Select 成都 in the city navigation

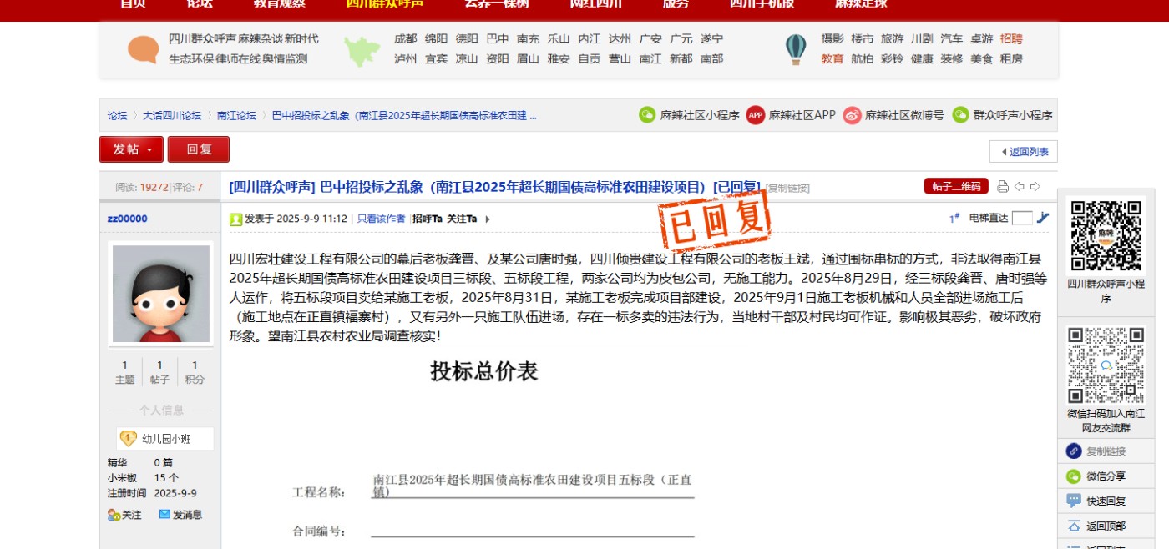(405, 39)
